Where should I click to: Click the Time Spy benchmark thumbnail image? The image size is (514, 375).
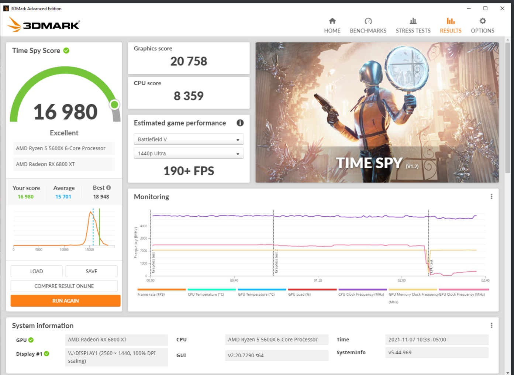(377, 112)
